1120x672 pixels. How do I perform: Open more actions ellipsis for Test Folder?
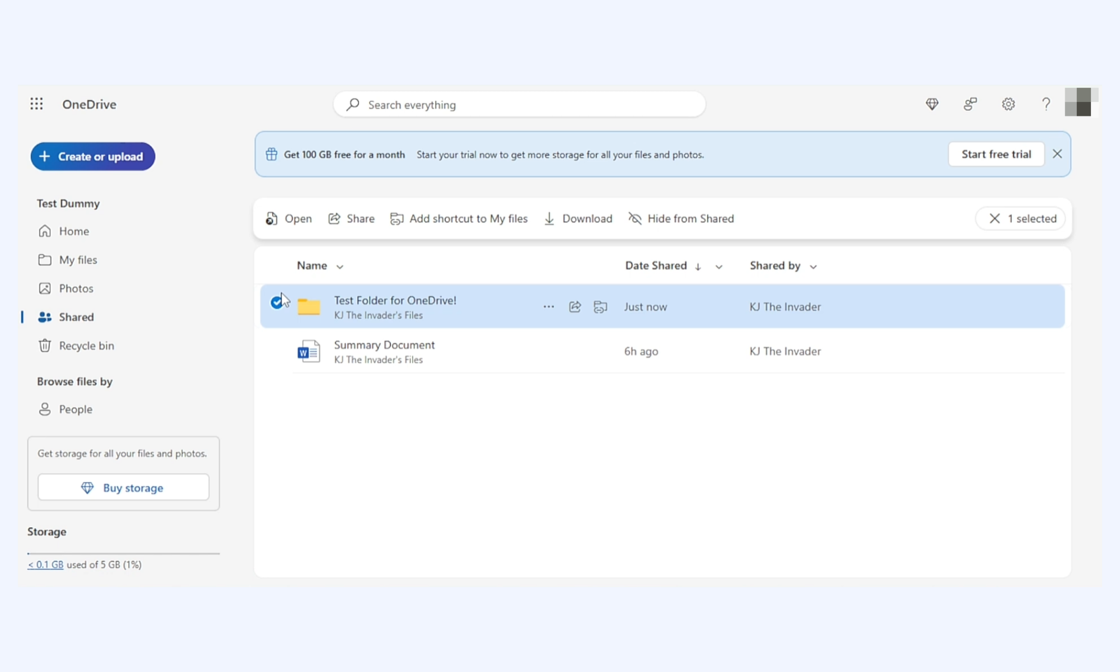(x=549, y=306)
